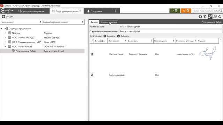This screenshot has width=223, height=125.
Task: Focus the Поиск search field
Action: point(206,11)
